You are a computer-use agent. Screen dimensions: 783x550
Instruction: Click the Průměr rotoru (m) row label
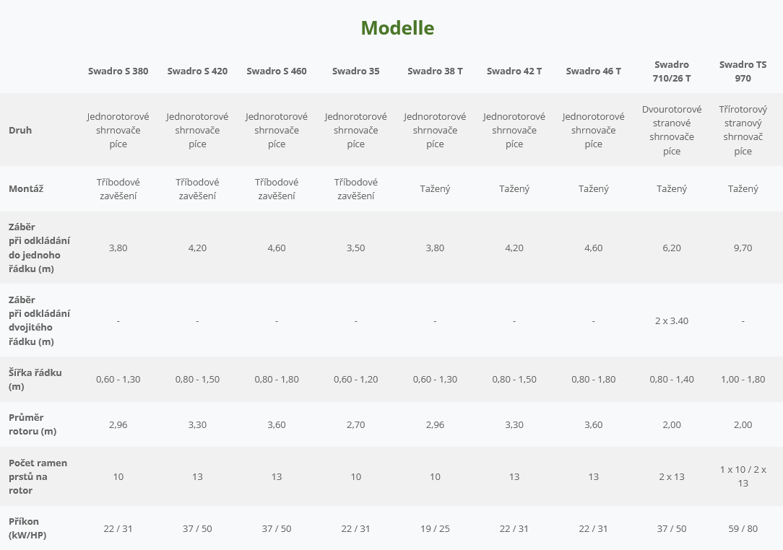(33, 424)
